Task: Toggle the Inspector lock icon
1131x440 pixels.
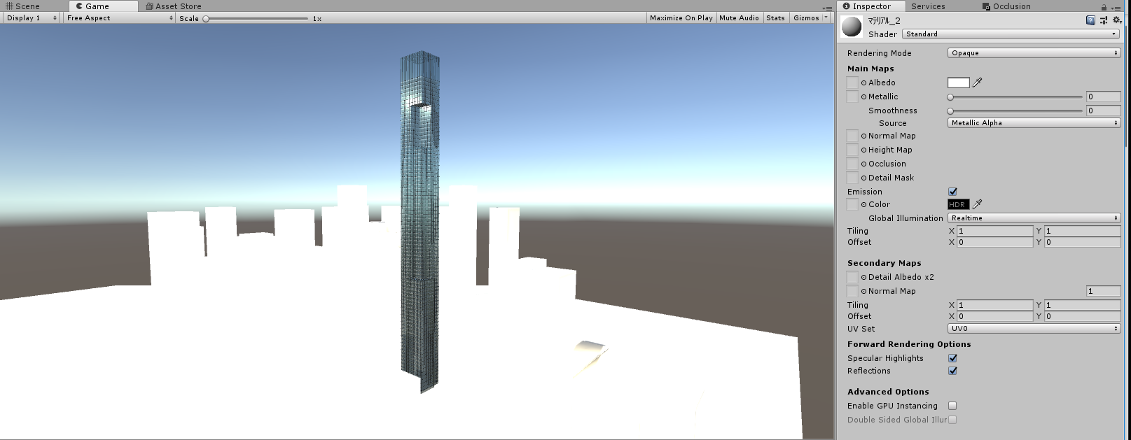Action: pos(1104,7)
